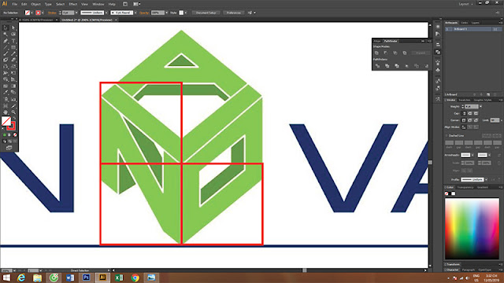Screen dimensions: 504x283
Task: Toggle the Dashed Line checkbox
Action: (x=447, y=136)
